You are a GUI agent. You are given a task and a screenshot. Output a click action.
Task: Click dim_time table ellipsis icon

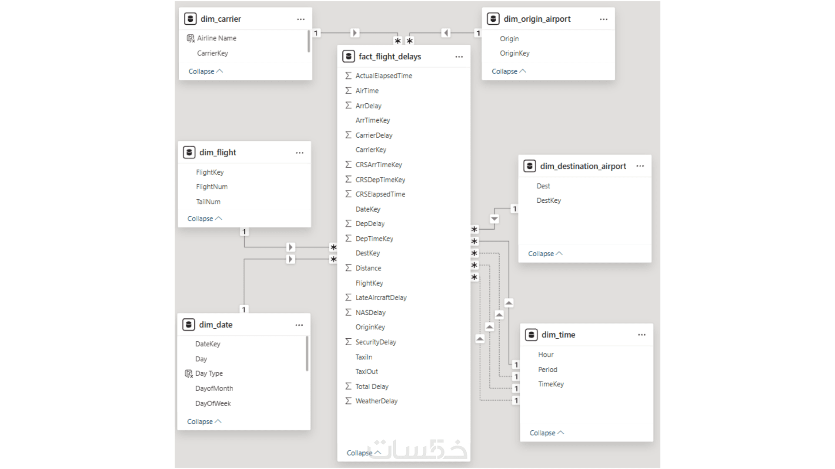coord(641,335)
